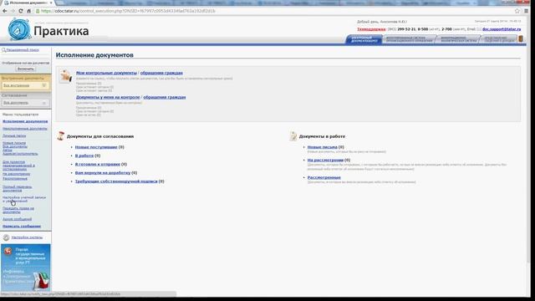The width and height of the screenshot is (535, 301).
Task: Open Документы у меня на контроле
Action: 108,97
